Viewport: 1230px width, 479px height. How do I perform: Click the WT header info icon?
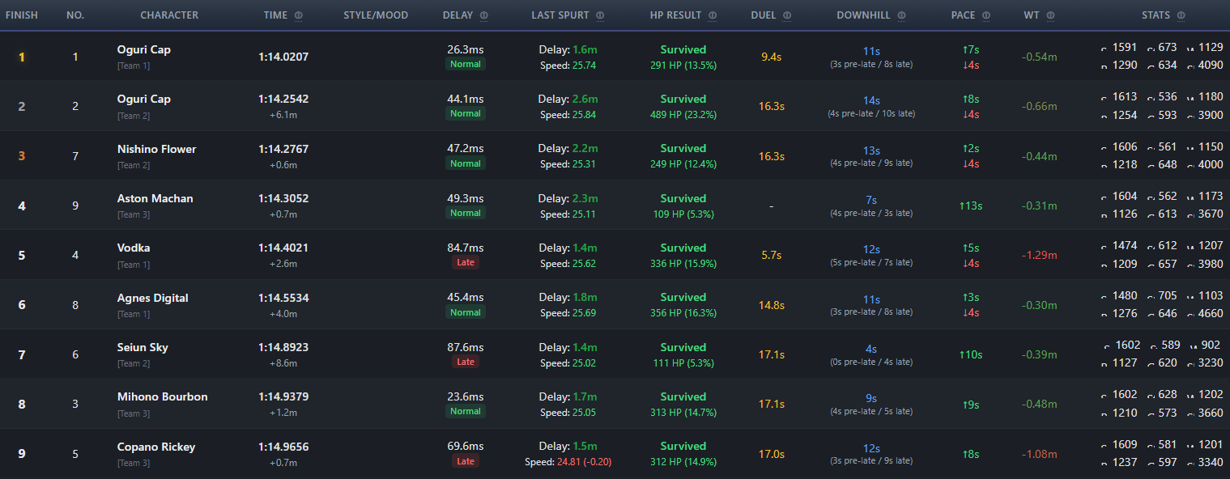click(1050, 15)
